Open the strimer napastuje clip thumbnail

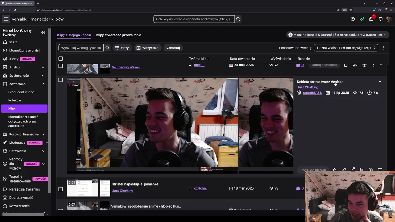pos(82,188)
